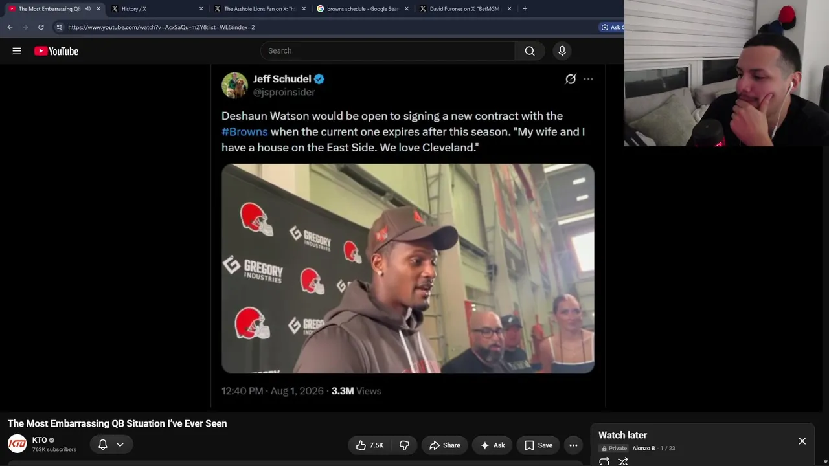Viewport: 829px width, 466px height.
Task: Save the video to a playlist
Action: click(538, 445)
